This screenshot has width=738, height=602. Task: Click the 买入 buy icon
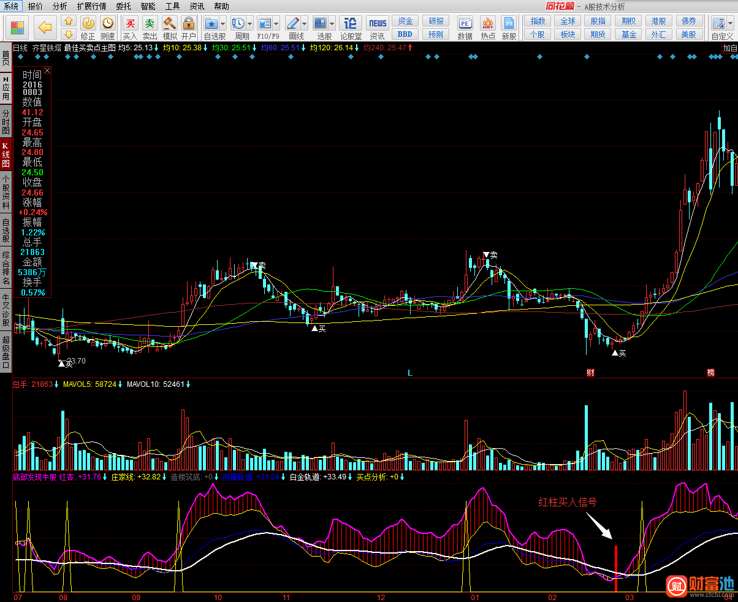tap(130, 24)
